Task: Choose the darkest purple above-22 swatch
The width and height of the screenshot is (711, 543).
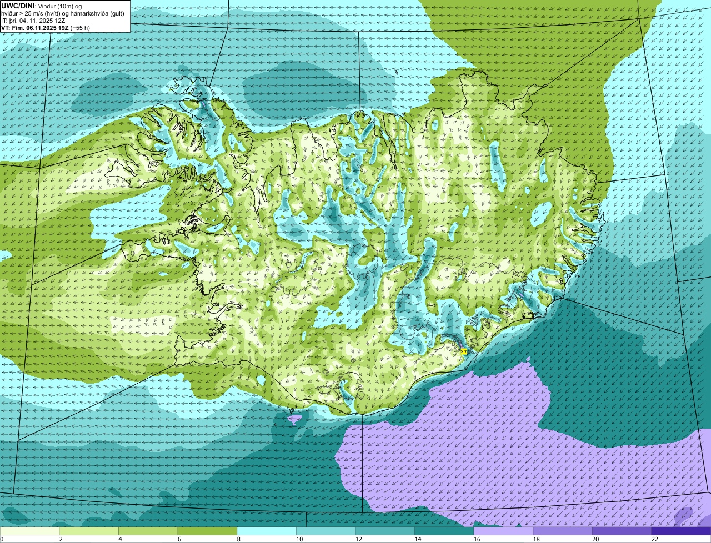Action: click(x=681, y=531)
